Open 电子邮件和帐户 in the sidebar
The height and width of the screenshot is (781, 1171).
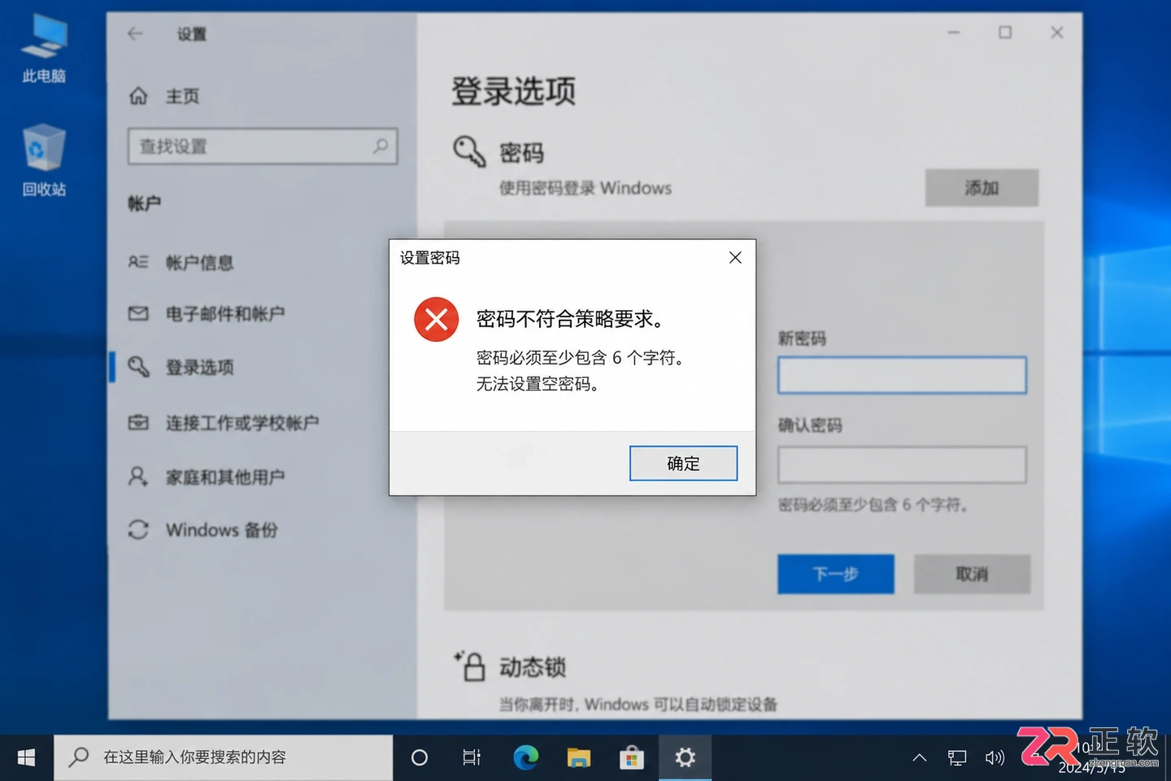225,313
